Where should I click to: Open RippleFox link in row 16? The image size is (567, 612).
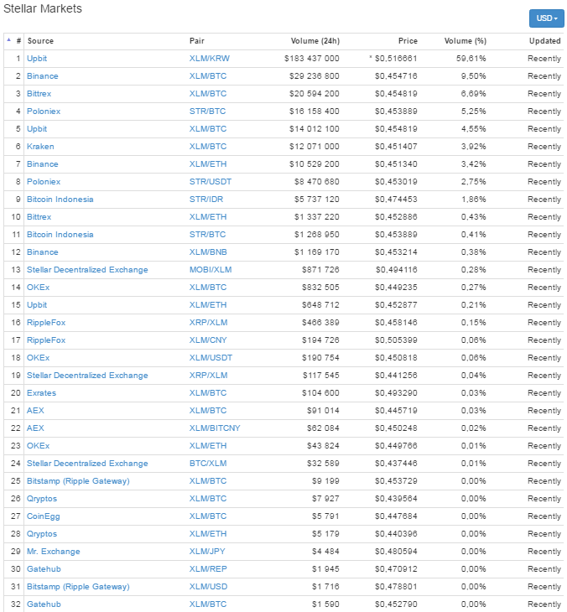(x=45, y=323)
